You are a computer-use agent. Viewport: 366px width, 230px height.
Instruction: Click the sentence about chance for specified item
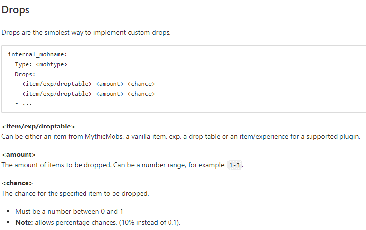tap(75, 193)
